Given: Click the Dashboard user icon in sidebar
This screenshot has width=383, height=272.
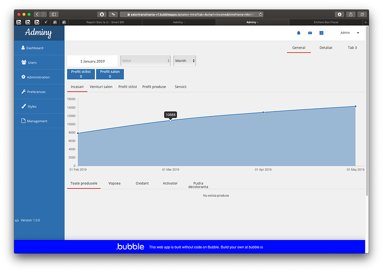Looking at the screenshot, I should pyautogui.click(x=23, y=48).
